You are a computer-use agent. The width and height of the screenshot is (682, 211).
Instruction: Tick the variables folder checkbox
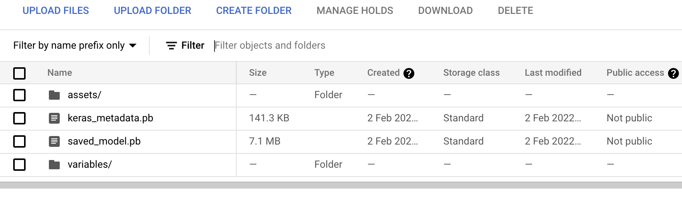[19, 165]
